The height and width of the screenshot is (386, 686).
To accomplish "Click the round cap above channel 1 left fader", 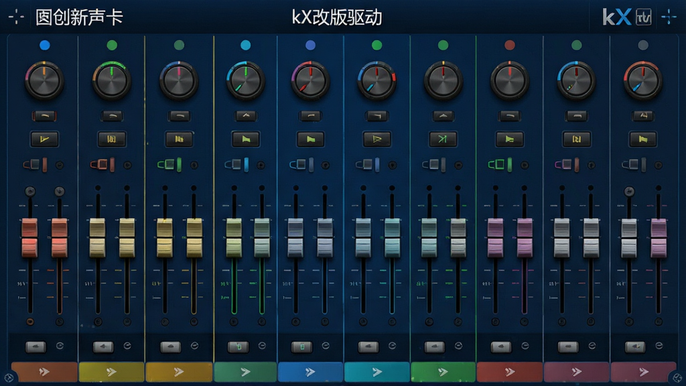I will pyautogui.click(x=30, y=191).
